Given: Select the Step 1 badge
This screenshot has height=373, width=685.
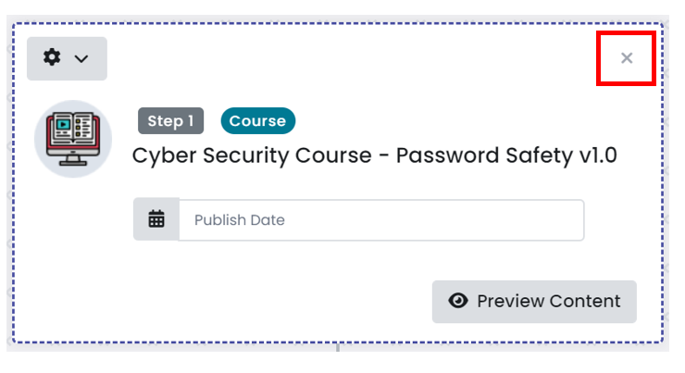Looking at the screenshot, I should [x=171, y=120].
